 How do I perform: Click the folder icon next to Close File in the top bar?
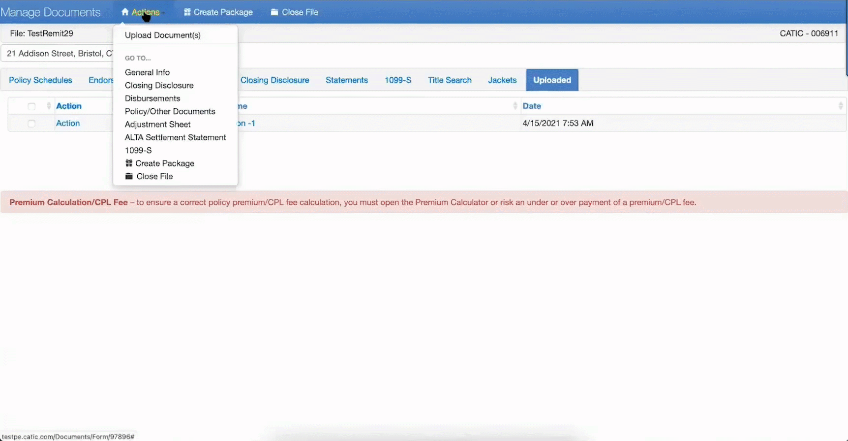274,12
